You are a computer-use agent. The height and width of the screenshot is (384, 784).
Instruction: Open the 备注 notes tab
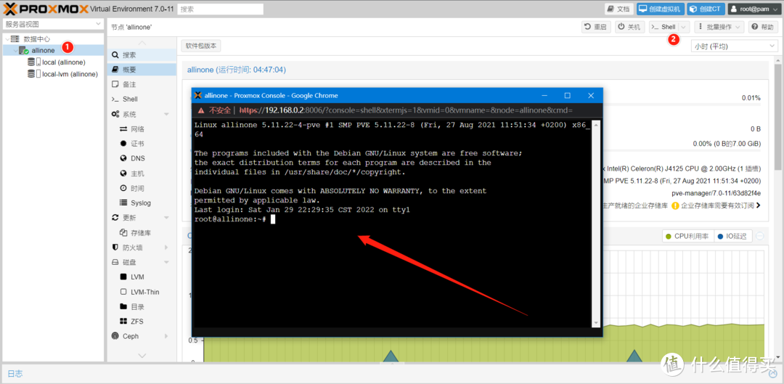click(142, 84)
